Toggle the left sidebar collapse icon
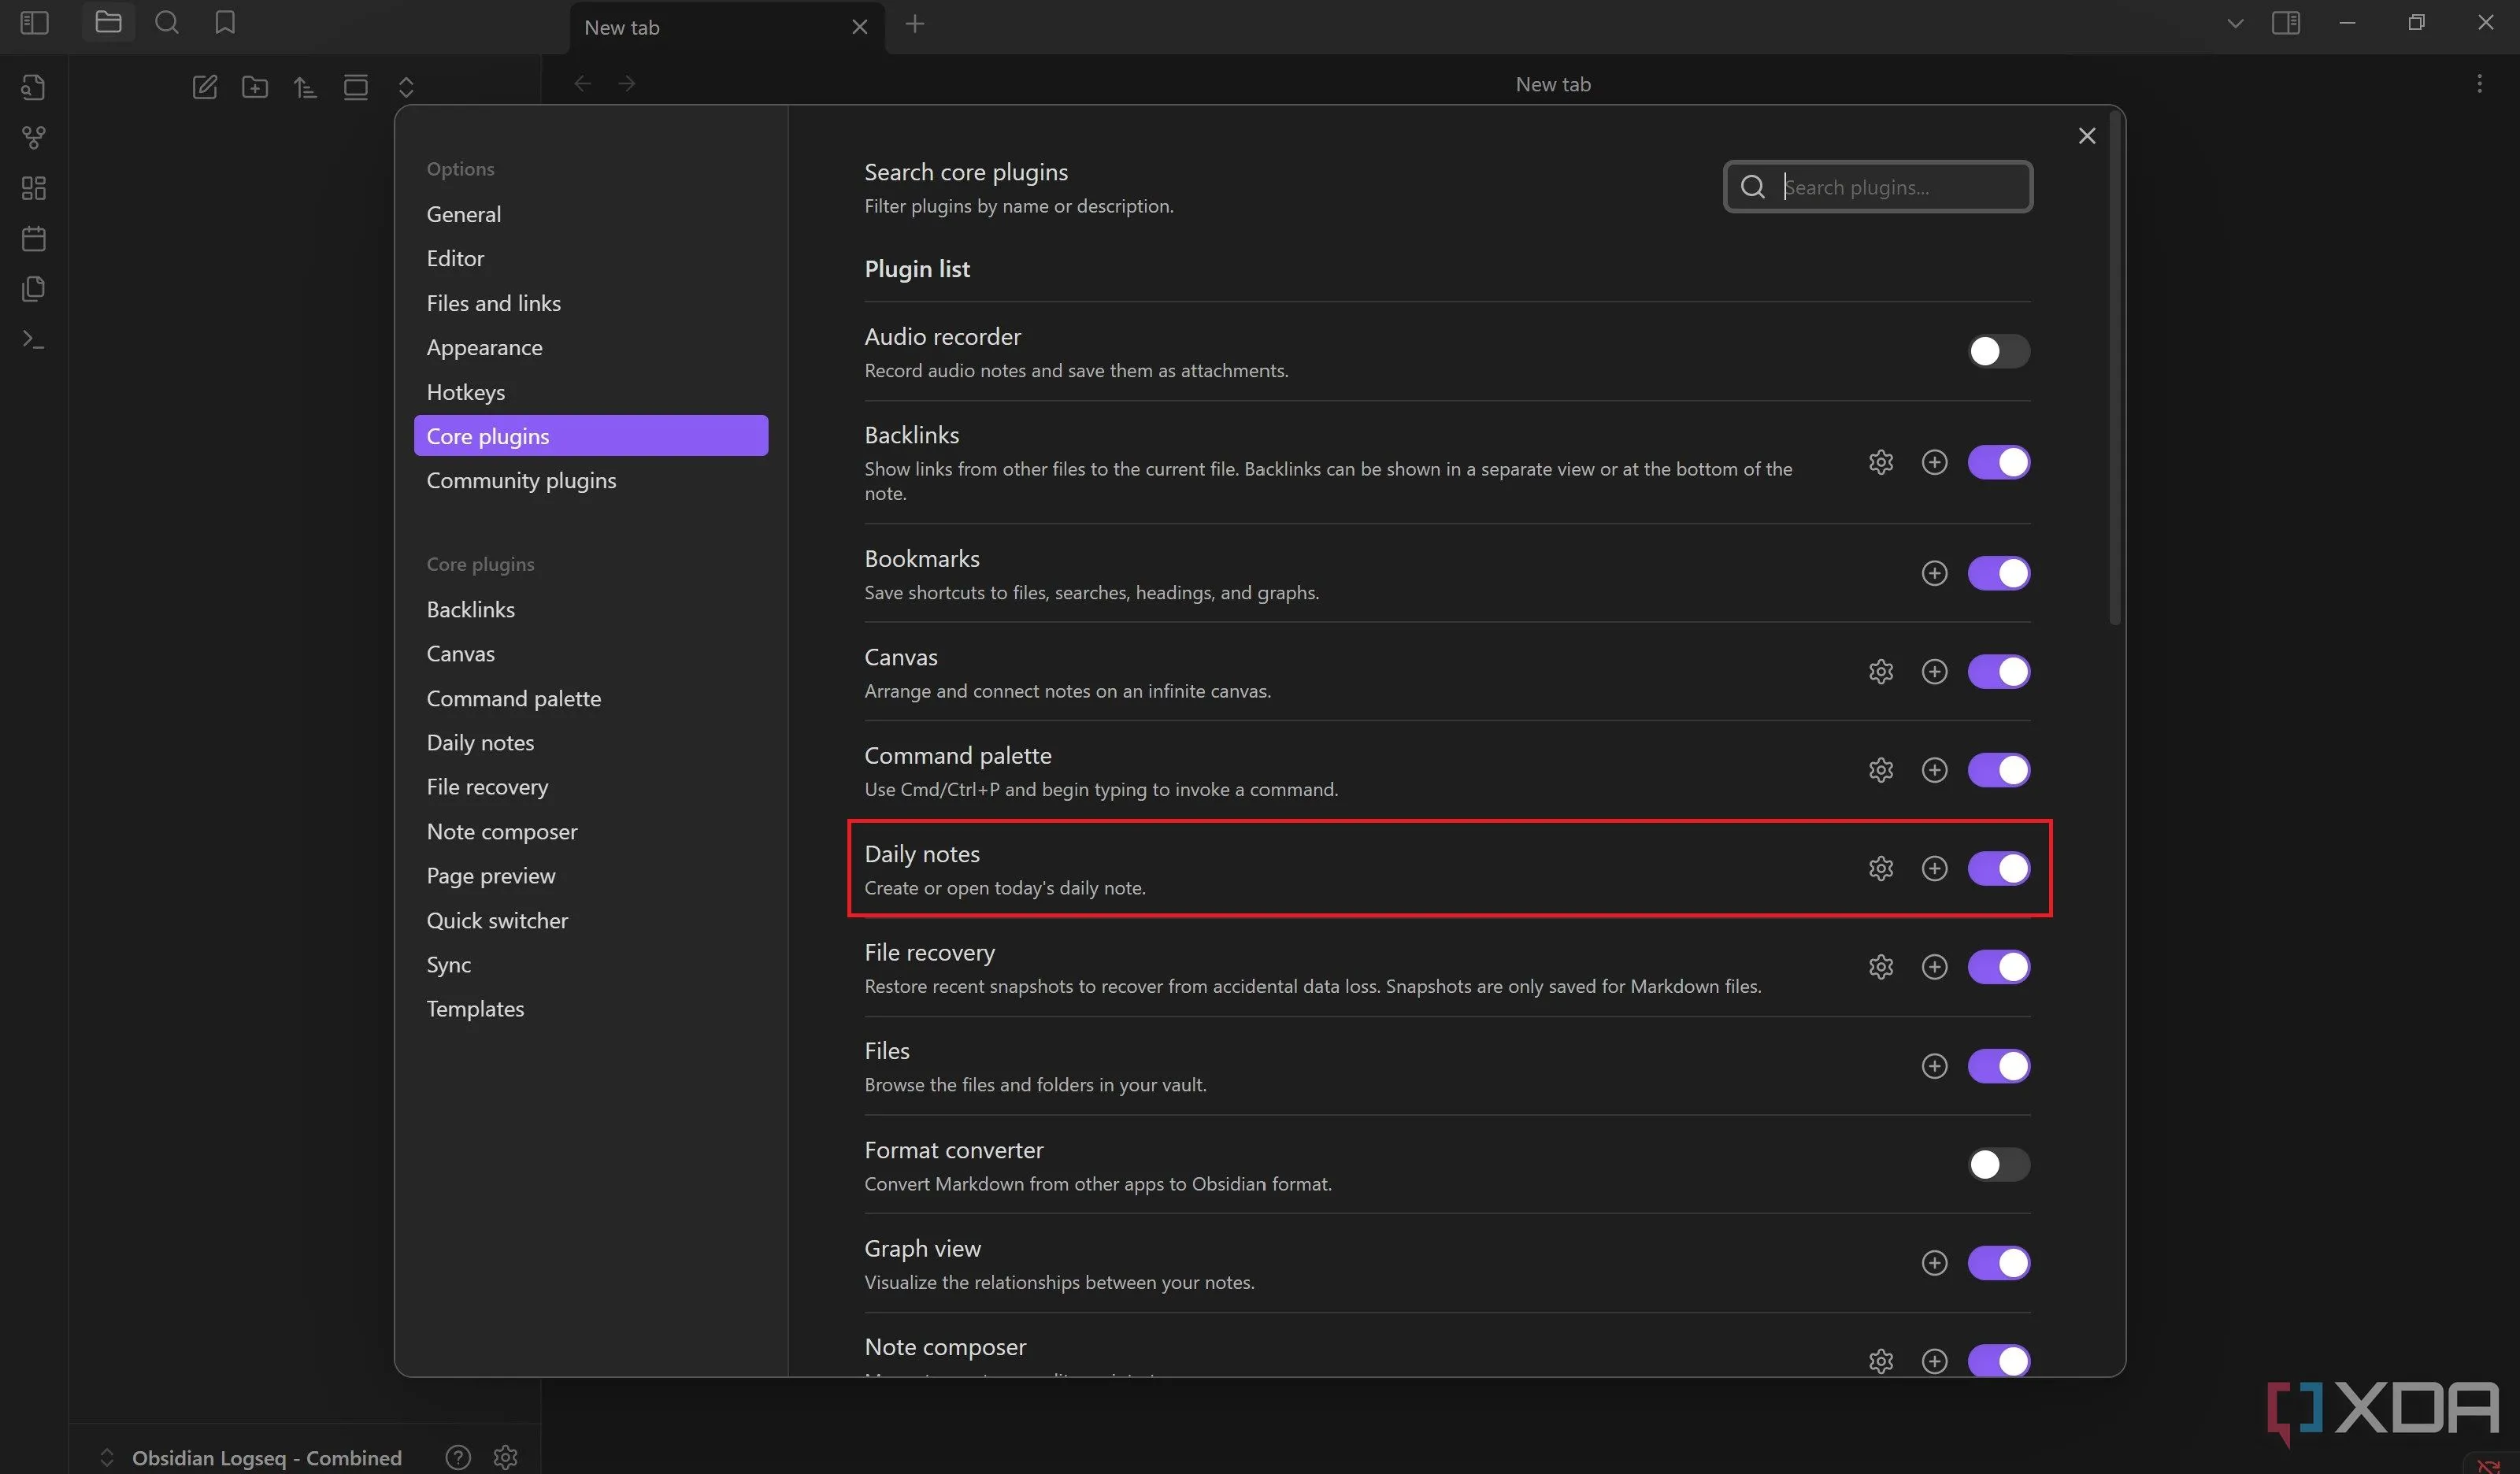The image size is (2520, 1474). point(34,22)
